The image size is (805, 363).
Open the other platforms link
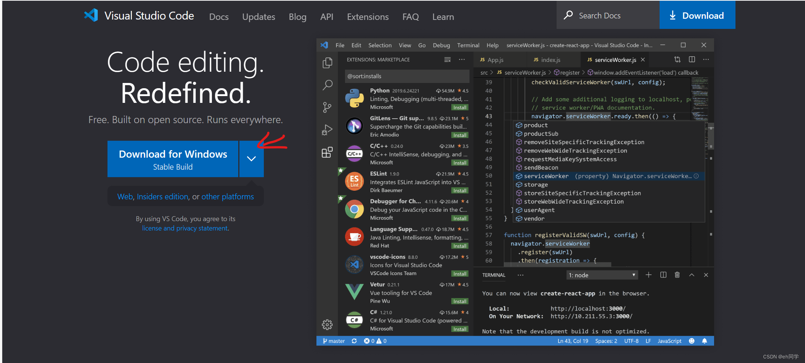click(227, 197)
